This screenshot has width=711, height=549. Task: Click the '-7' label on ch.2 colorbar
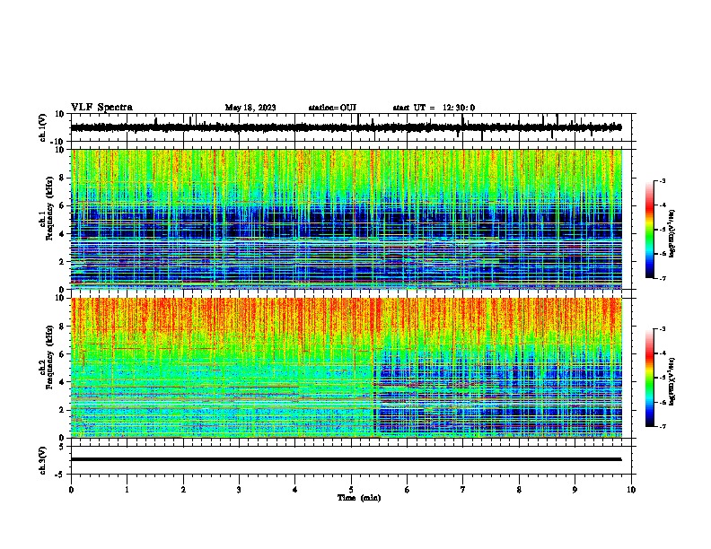(x=662, y=426)
